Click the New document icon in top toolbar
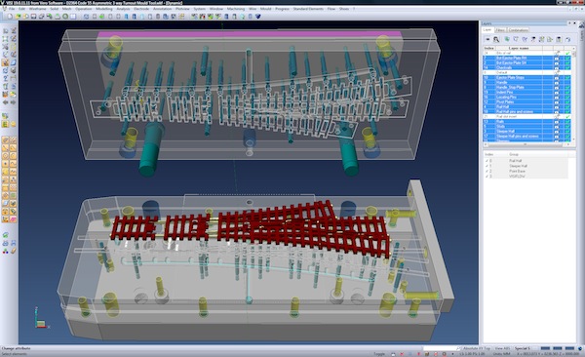The height and width of the screenshot is (357, 585). [10, 17]
